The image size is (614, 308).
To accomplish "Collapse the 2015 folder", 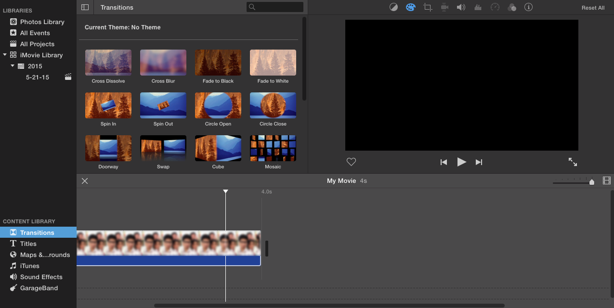I will [13, 66].
